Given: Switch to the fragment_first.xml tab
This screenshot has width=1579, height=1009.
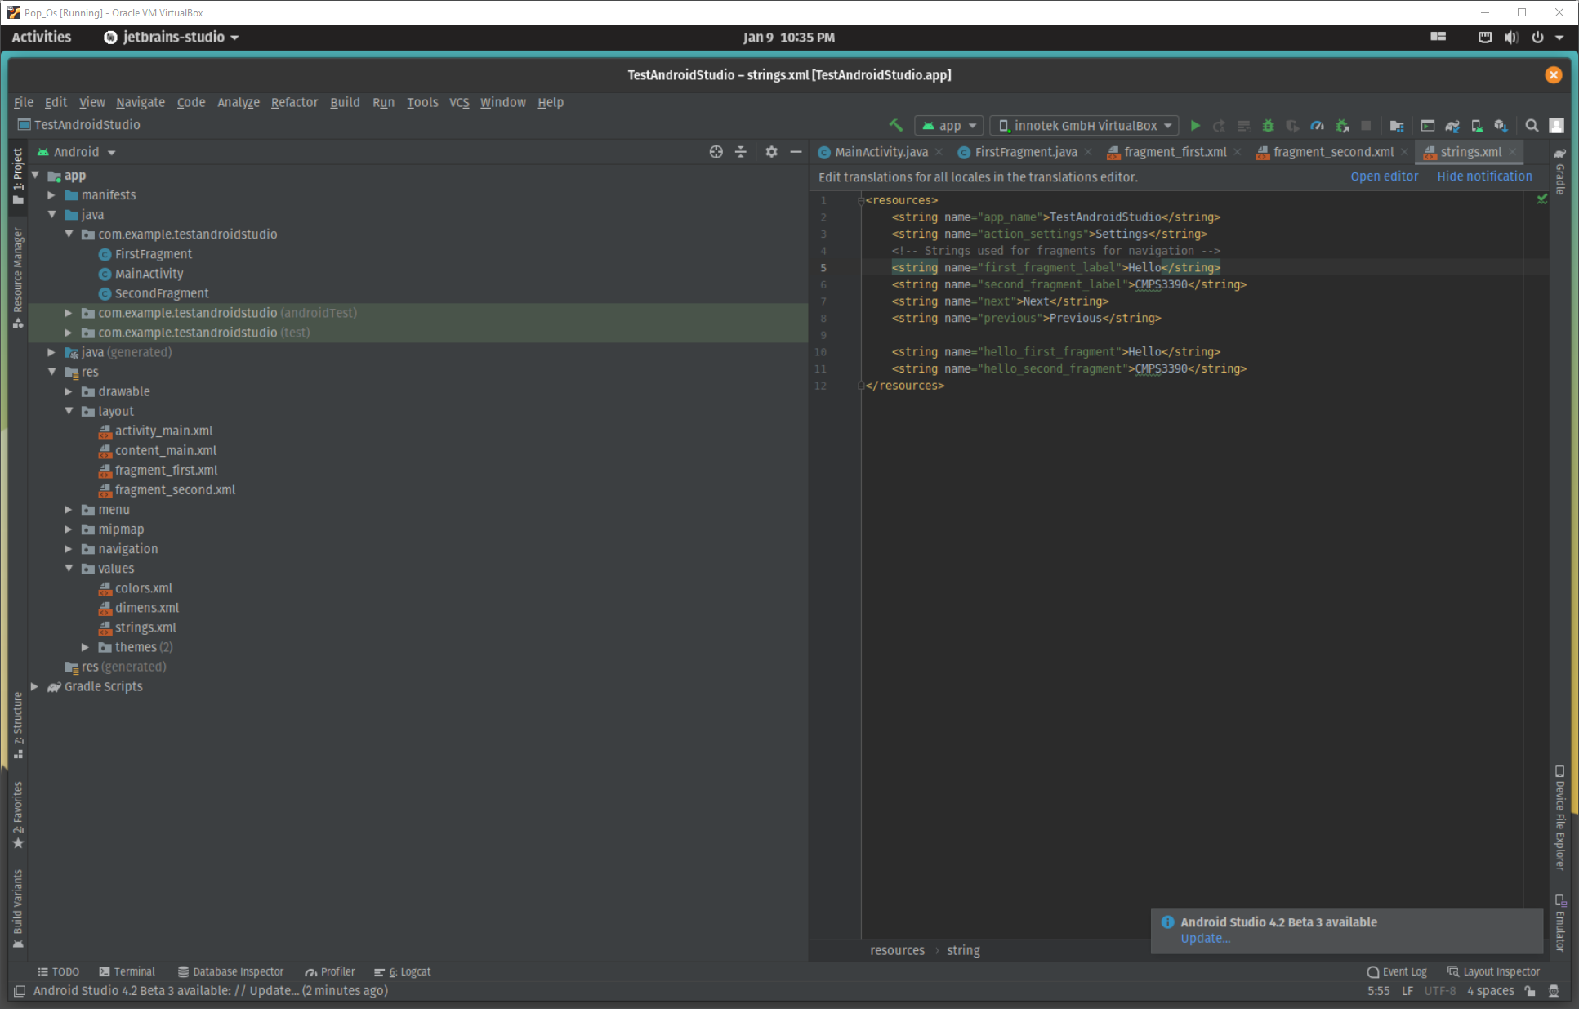Looking at the screenshot, I should pos(1175,152).
